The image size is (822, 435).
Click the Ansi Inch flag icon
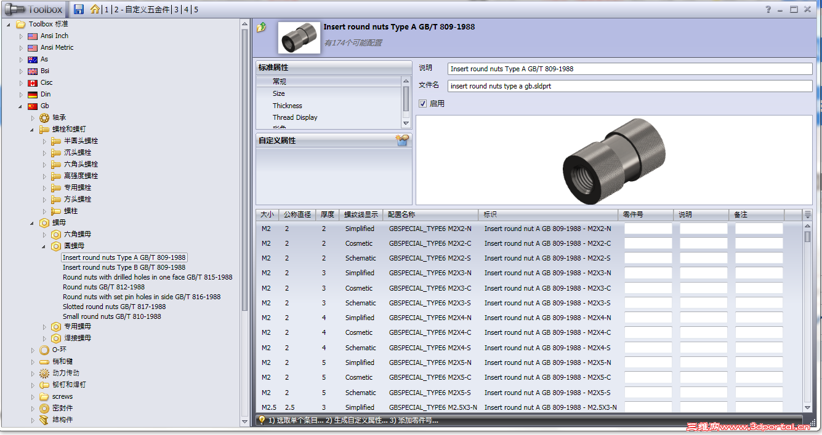pos(33,36)
